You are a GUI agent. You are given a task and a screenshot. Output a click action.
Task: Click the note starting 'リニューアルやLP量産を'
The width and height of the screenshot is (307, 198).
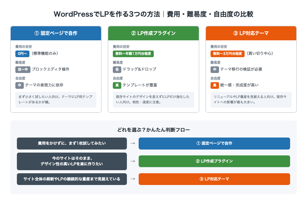click(x=251, y=100)
